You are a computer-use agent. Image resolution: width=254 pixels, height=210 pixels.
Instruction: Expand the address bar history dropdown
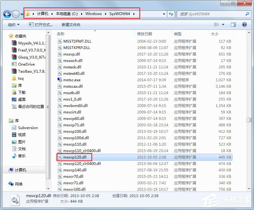click(x=164, y=14)
